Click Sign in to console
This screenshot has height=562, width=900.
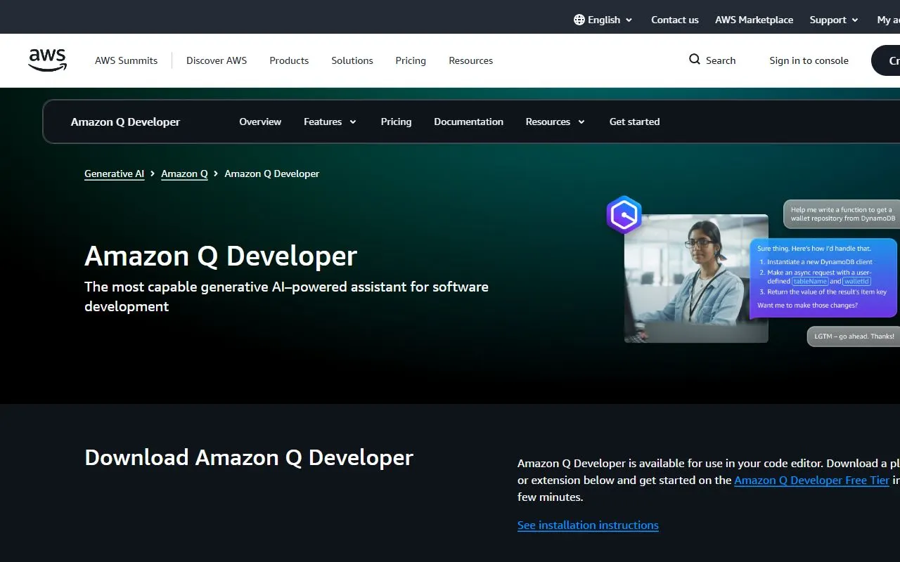pos(809,60)
